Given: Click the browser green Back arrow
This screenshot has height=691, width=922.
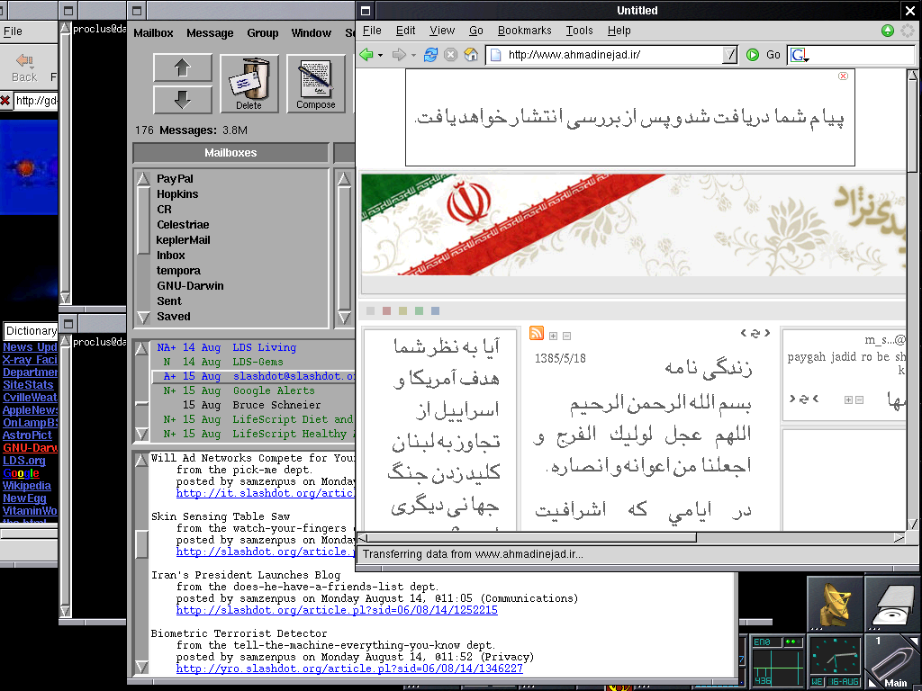Looking at the screenshot, I should (x=366, y=55).
